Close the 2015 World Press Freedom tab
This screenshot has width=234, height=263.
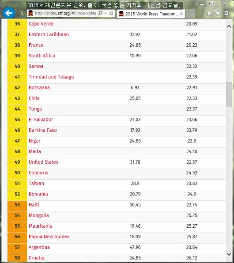[181, 14]
